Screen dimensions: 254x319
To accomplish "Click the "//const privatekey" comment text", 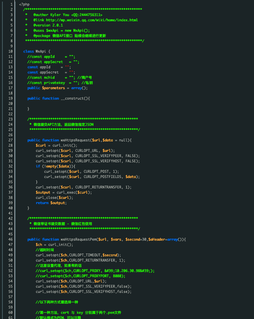I will [46, 83].
